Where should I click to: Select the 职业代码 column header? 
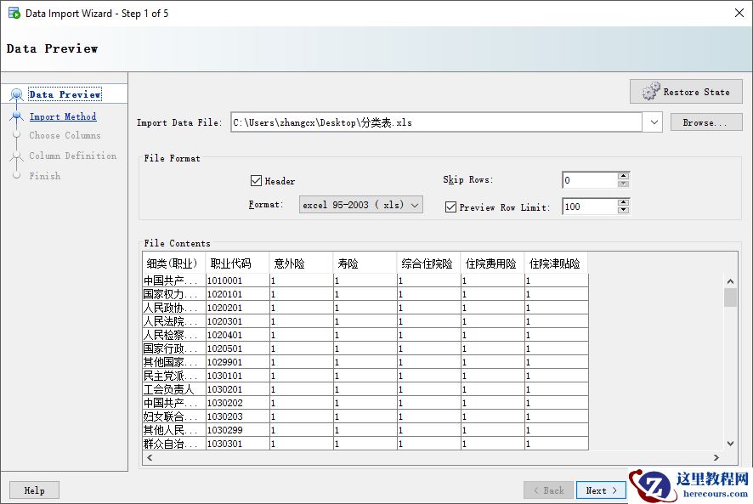231,263
